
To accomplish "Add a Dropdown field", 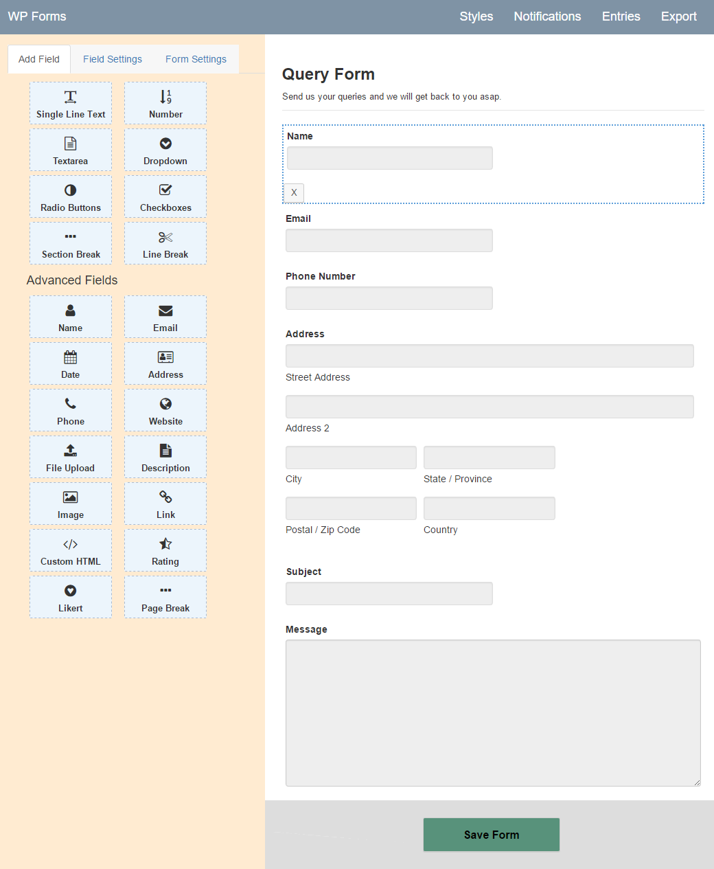I will point(165,150).
